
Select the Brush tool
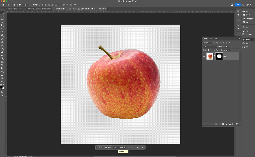2,39
